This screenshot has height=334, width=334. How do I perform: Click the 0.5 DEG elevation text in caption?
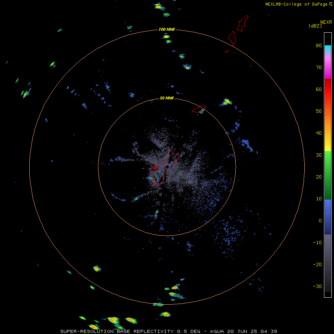(189, 331)
